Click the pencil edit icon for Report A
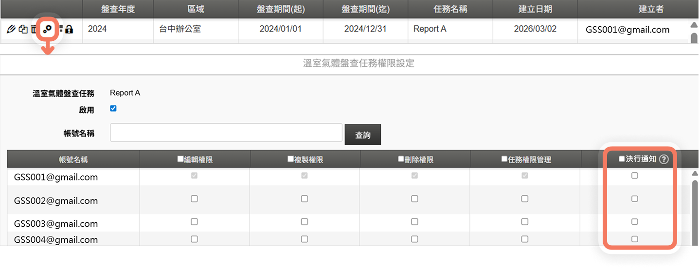Viewport: 699px width, 268px height. (11, 30)
